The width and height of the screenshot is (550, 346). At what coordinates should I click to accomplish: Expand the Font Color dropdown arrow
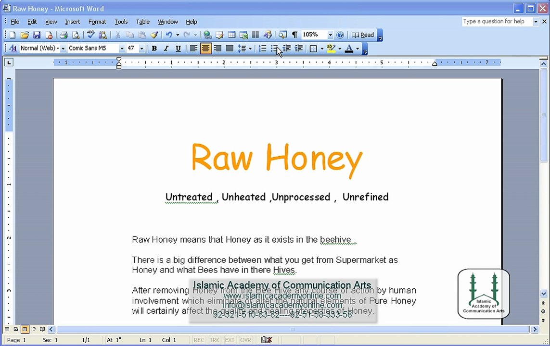pos(358,49)
